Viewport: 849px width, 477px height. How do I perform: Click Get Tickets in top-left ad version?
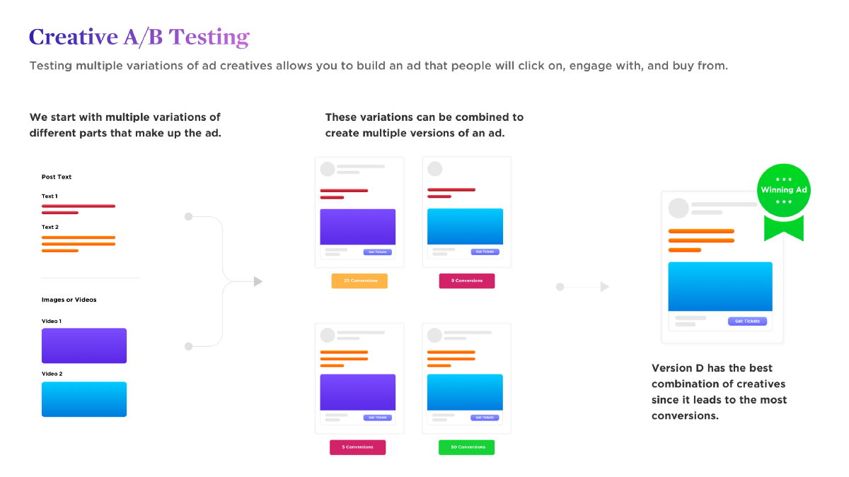point(378,252)
